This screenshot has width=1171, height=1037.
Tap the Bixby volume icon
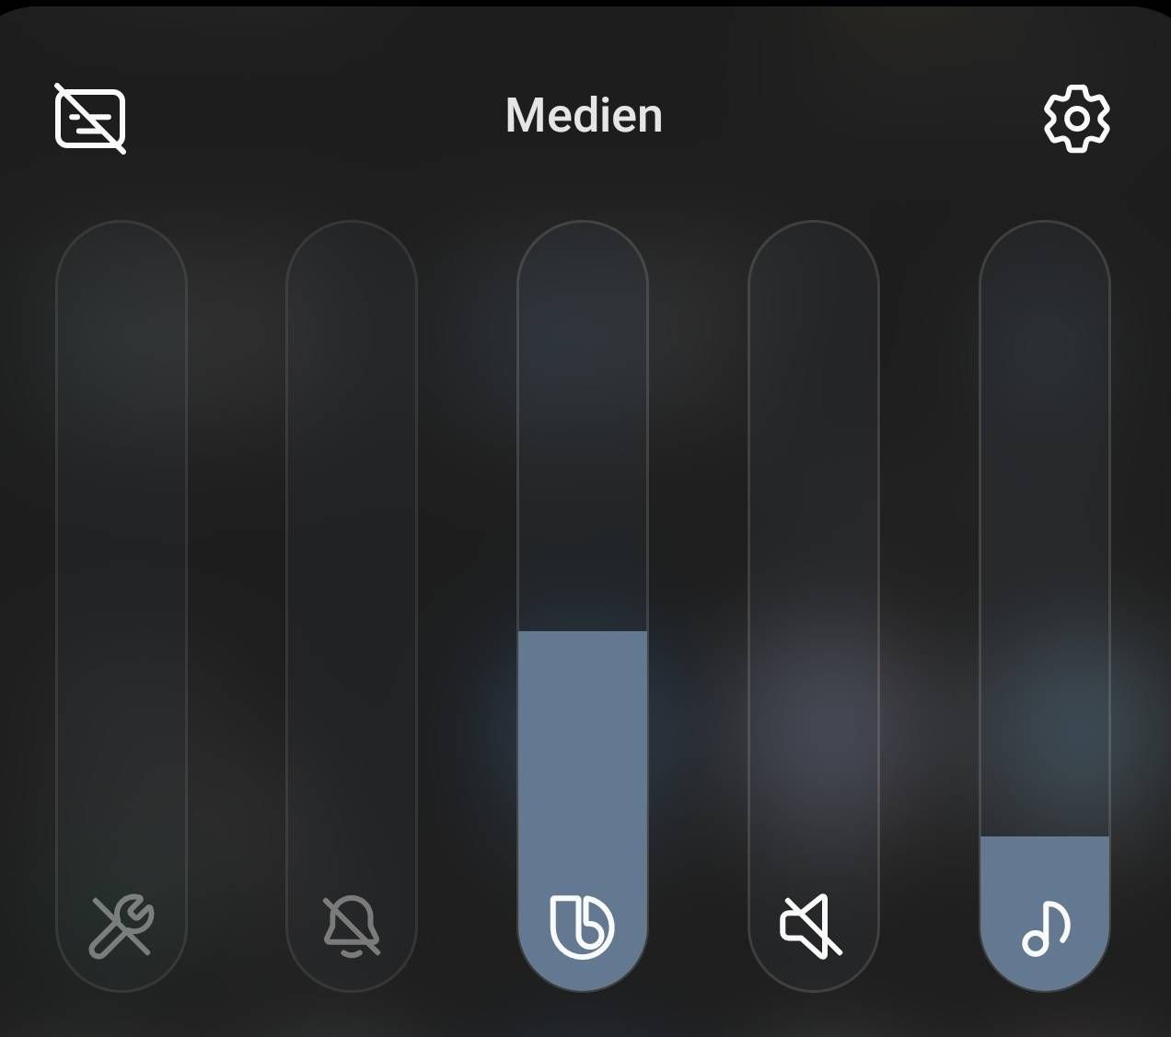coord(582,926)
